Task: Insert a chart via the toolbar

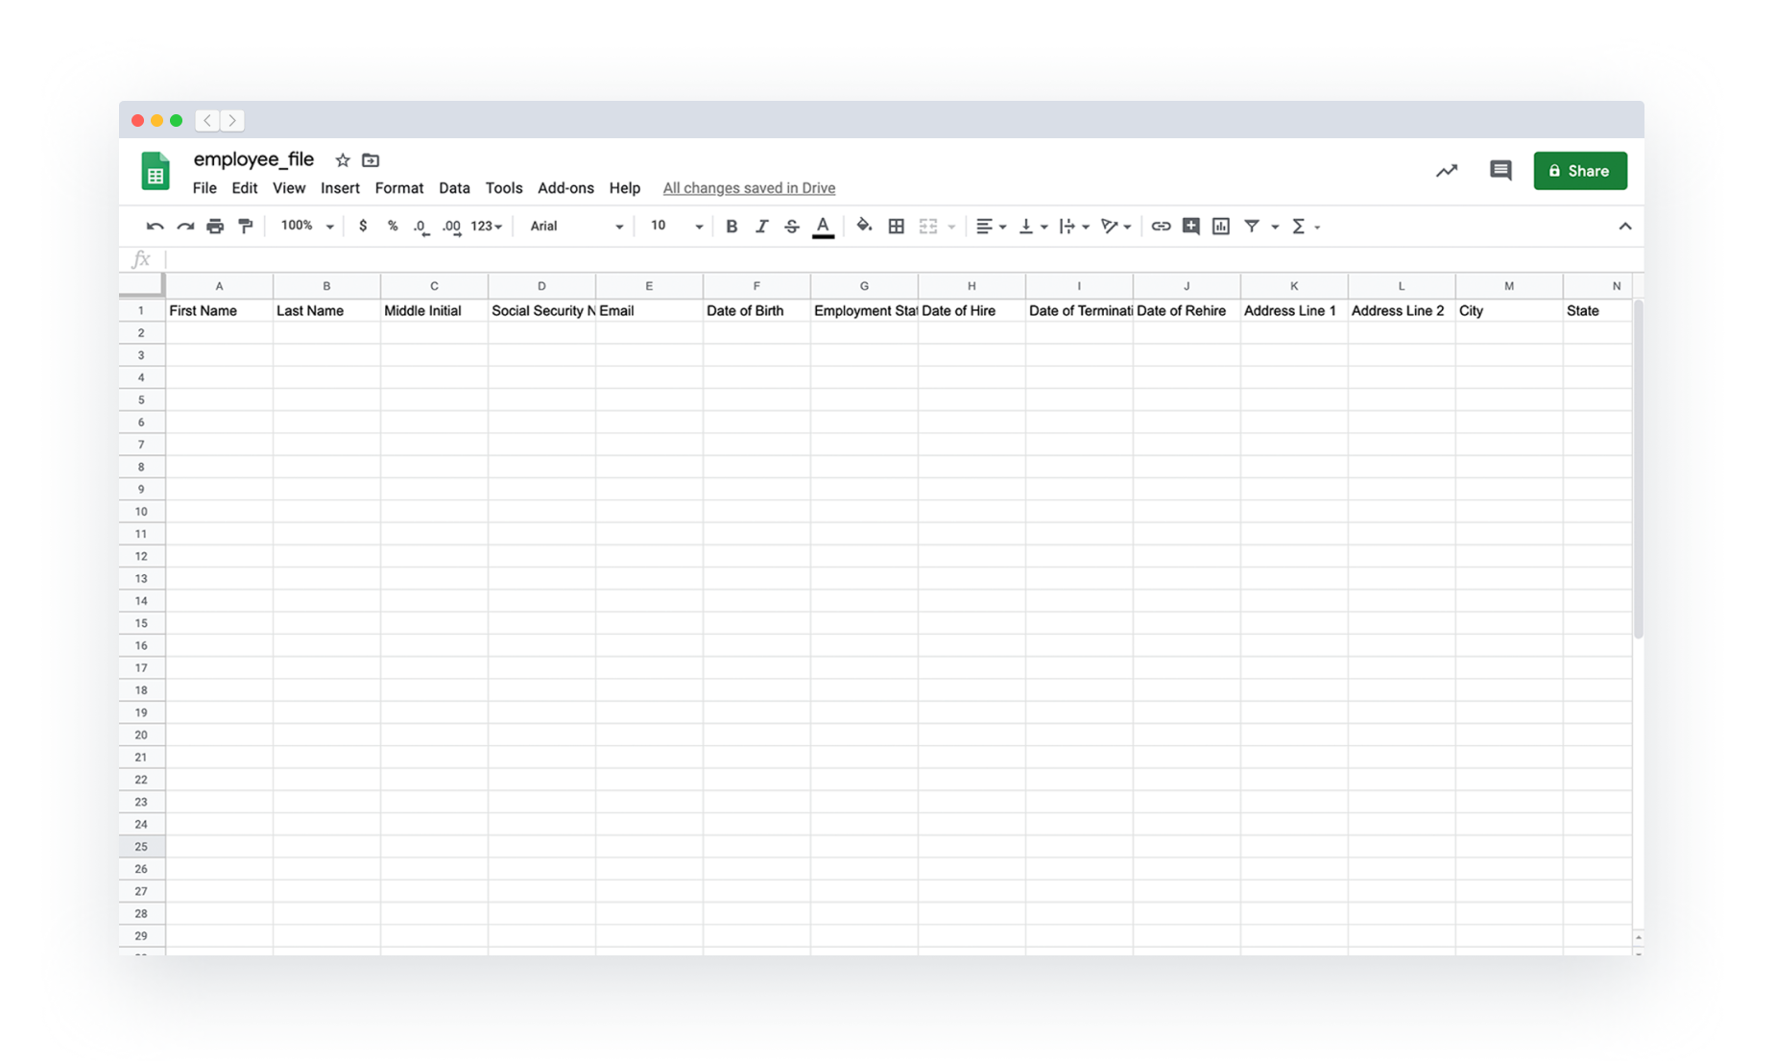Action: (x=1220, y=226)
